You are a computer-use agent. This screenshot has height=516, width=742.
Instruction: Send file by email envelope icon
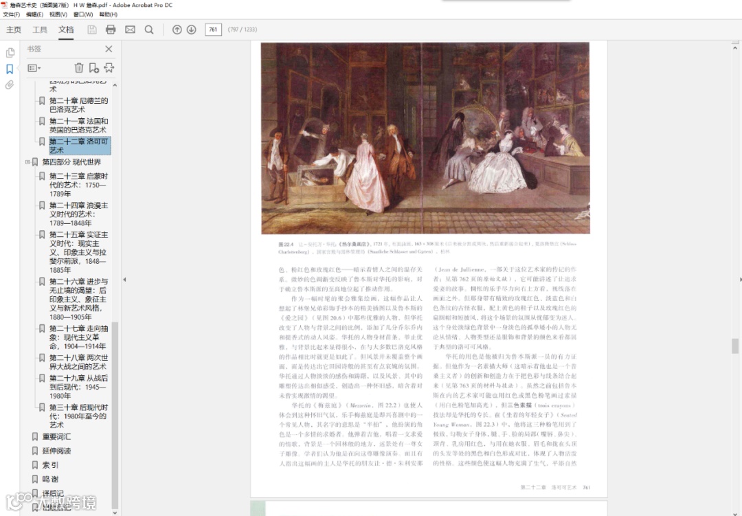click(x=130, y=30)
